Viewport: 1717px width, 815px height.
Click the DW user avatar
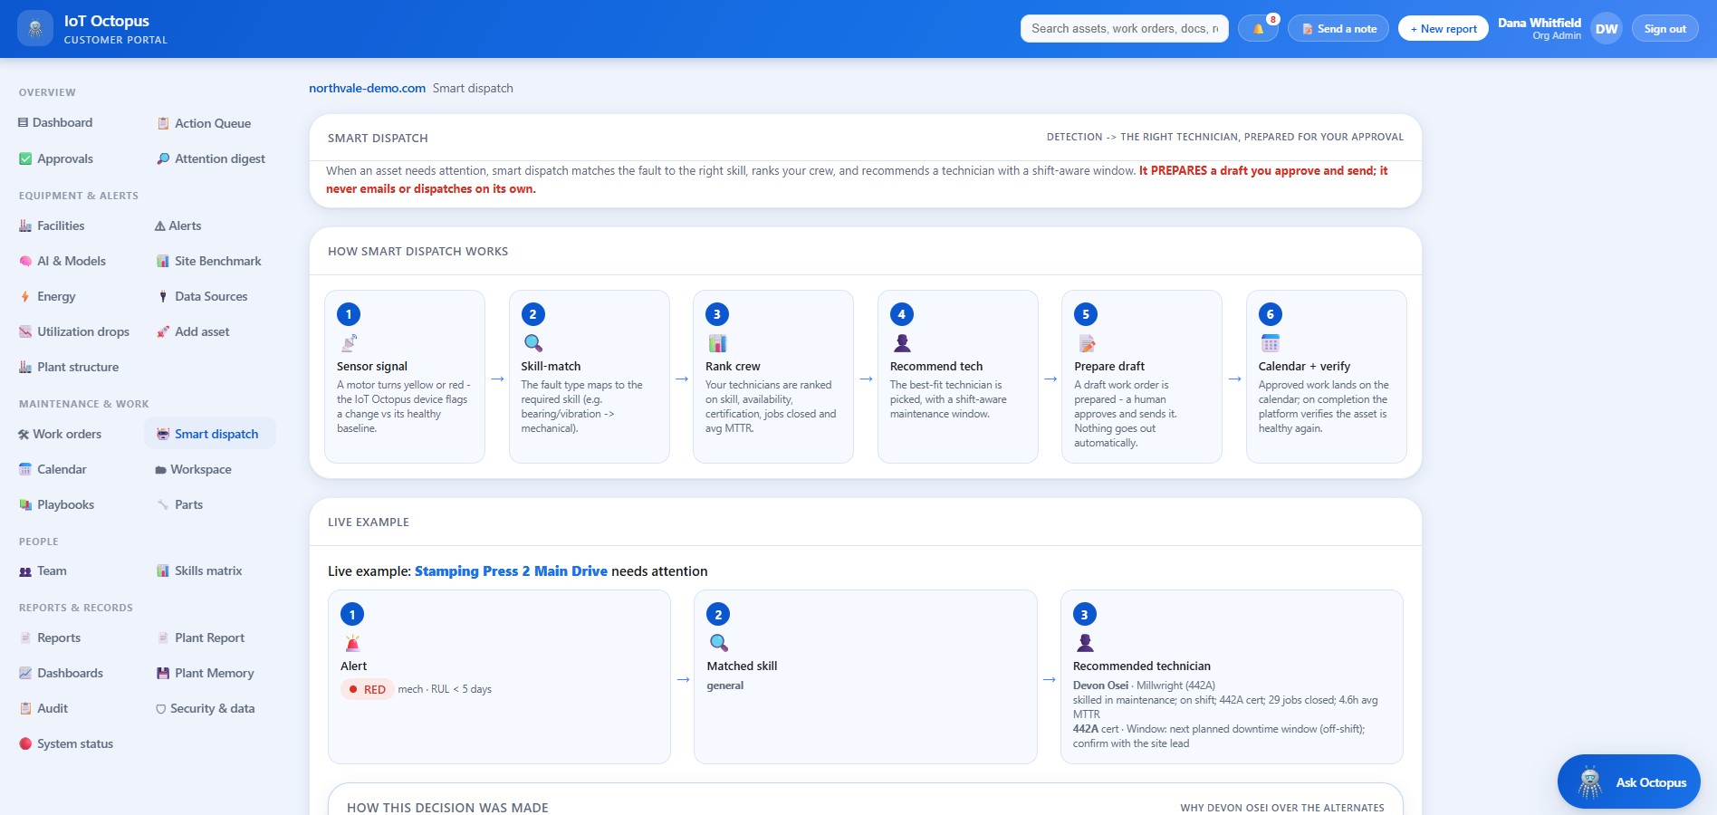click(1607, 28)
